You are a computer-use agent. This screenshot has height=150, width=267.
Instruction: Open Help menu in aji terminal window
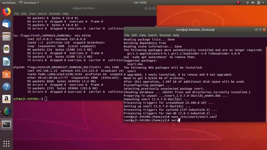65,14
